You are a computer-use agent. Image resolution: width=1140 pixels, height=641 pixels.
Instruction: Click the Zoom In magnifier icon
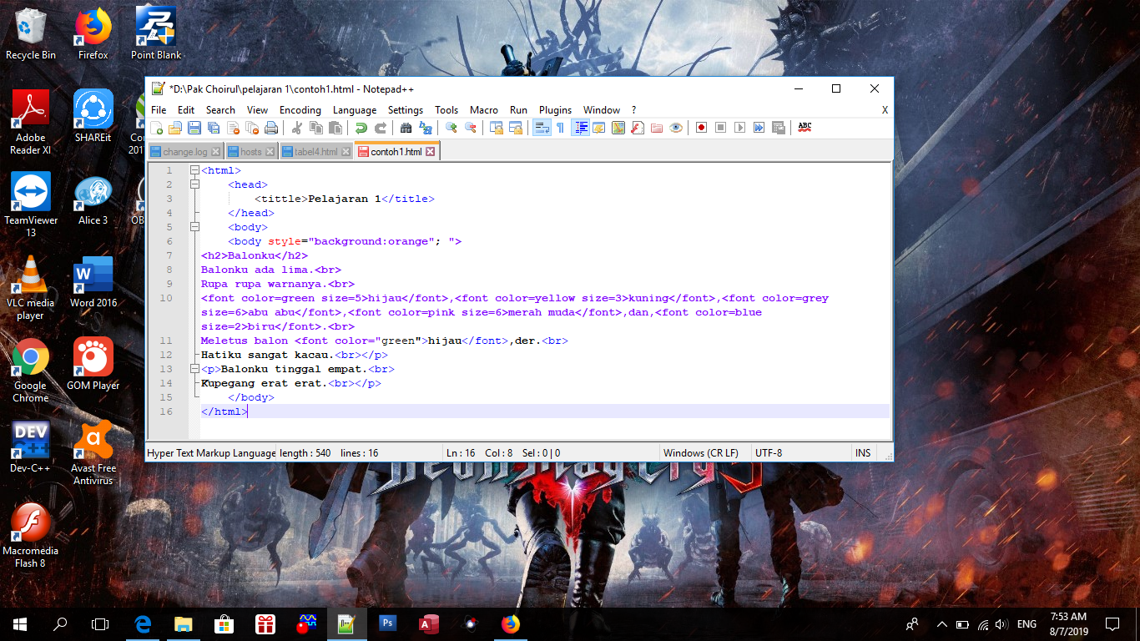click(451, 128)
